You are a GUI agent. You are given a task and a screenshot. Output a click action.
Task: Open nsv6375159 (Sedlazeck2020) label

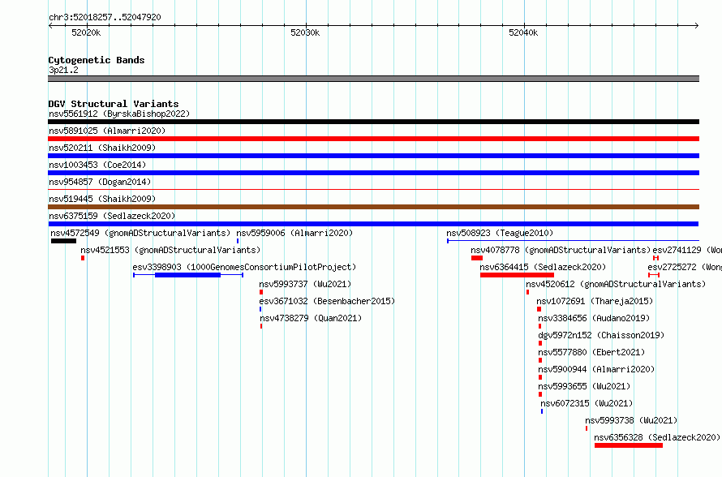point(112,216)
